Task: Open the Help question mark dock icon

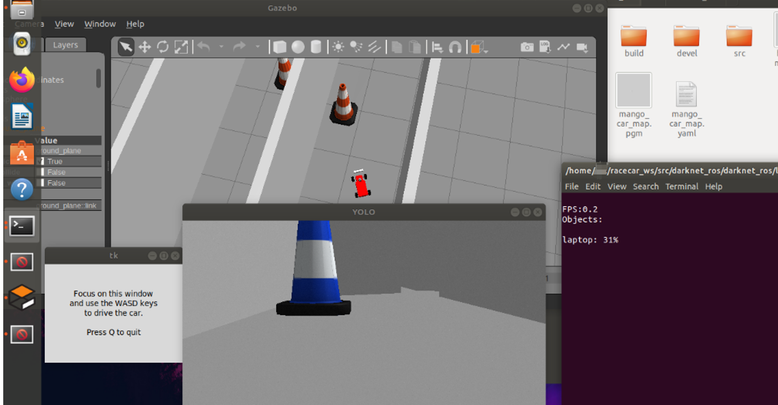Action: coord(22,189)
